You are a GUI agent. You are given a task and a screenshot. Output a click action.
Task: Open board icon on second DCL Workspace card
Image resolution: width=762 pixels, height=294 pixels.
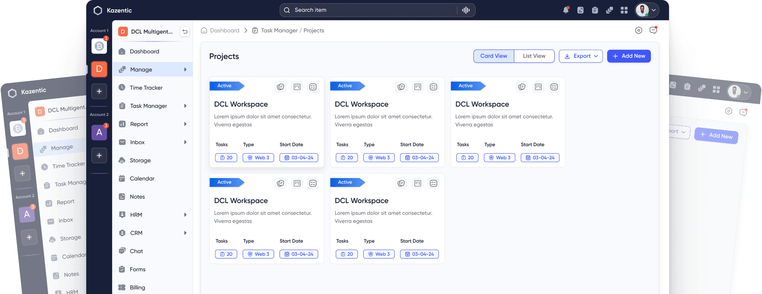(418, 87)
